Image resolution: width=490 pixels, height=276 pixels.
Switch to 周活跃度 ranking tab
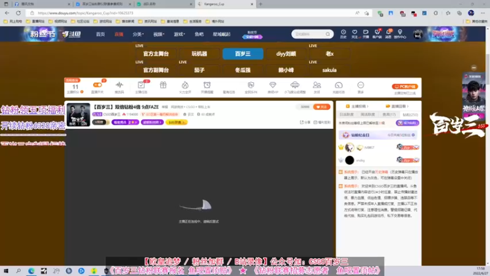pyautogui.click(x=367, y=115)
